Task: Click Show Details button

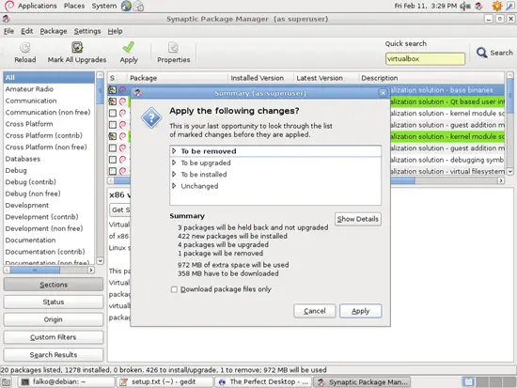Action: coord(358,219)
